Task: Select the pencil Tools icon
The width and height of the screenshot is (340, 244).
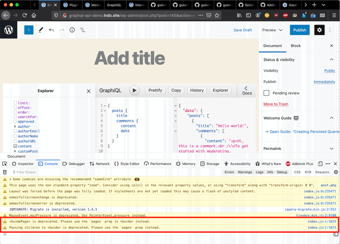Action: coord(41,30)
